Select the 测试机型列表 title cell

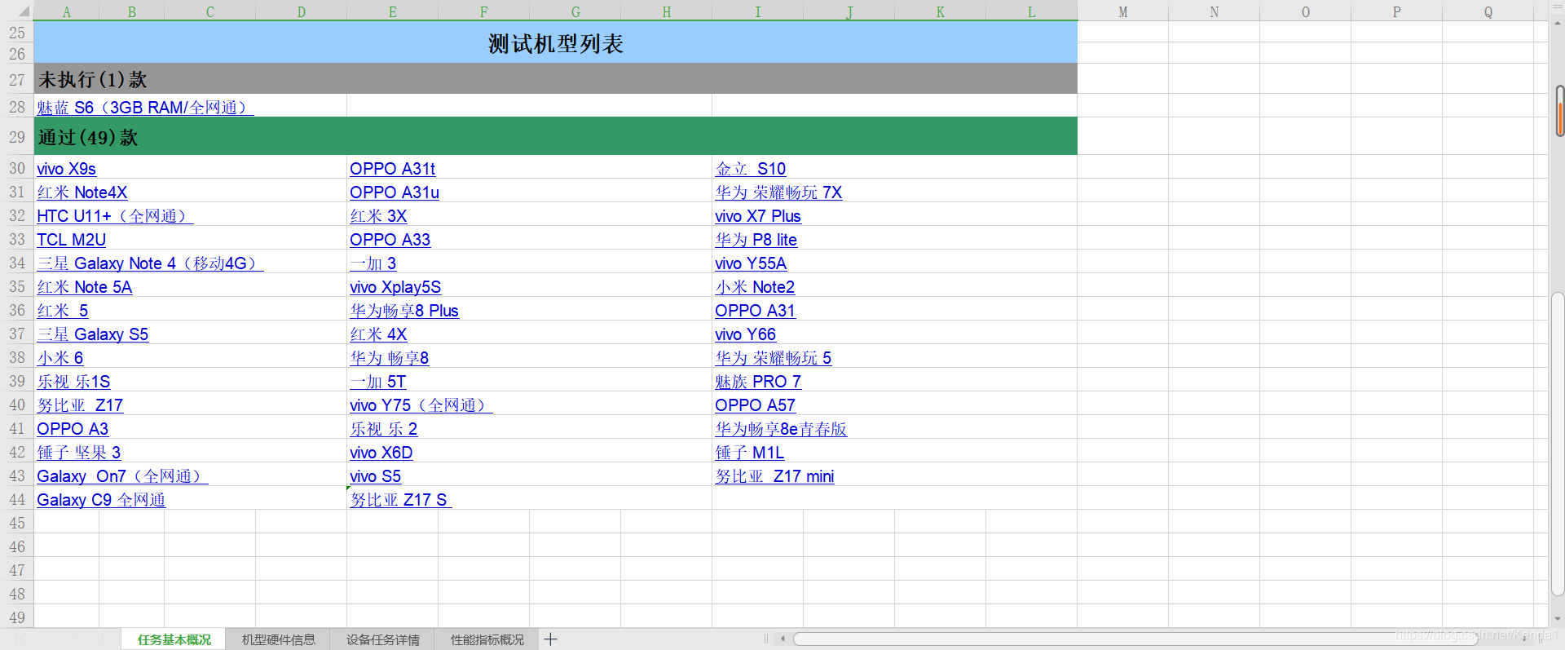pos(556,42)
